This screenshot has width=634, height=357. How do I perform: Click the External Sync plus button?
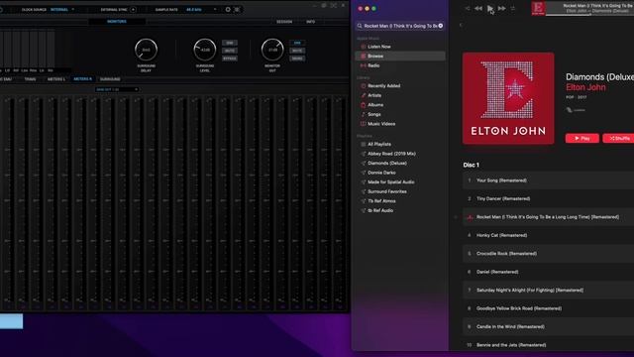coord(133,9)
